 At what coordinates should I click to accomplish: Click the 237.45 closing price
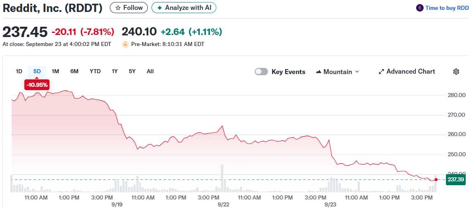[25, 32]
